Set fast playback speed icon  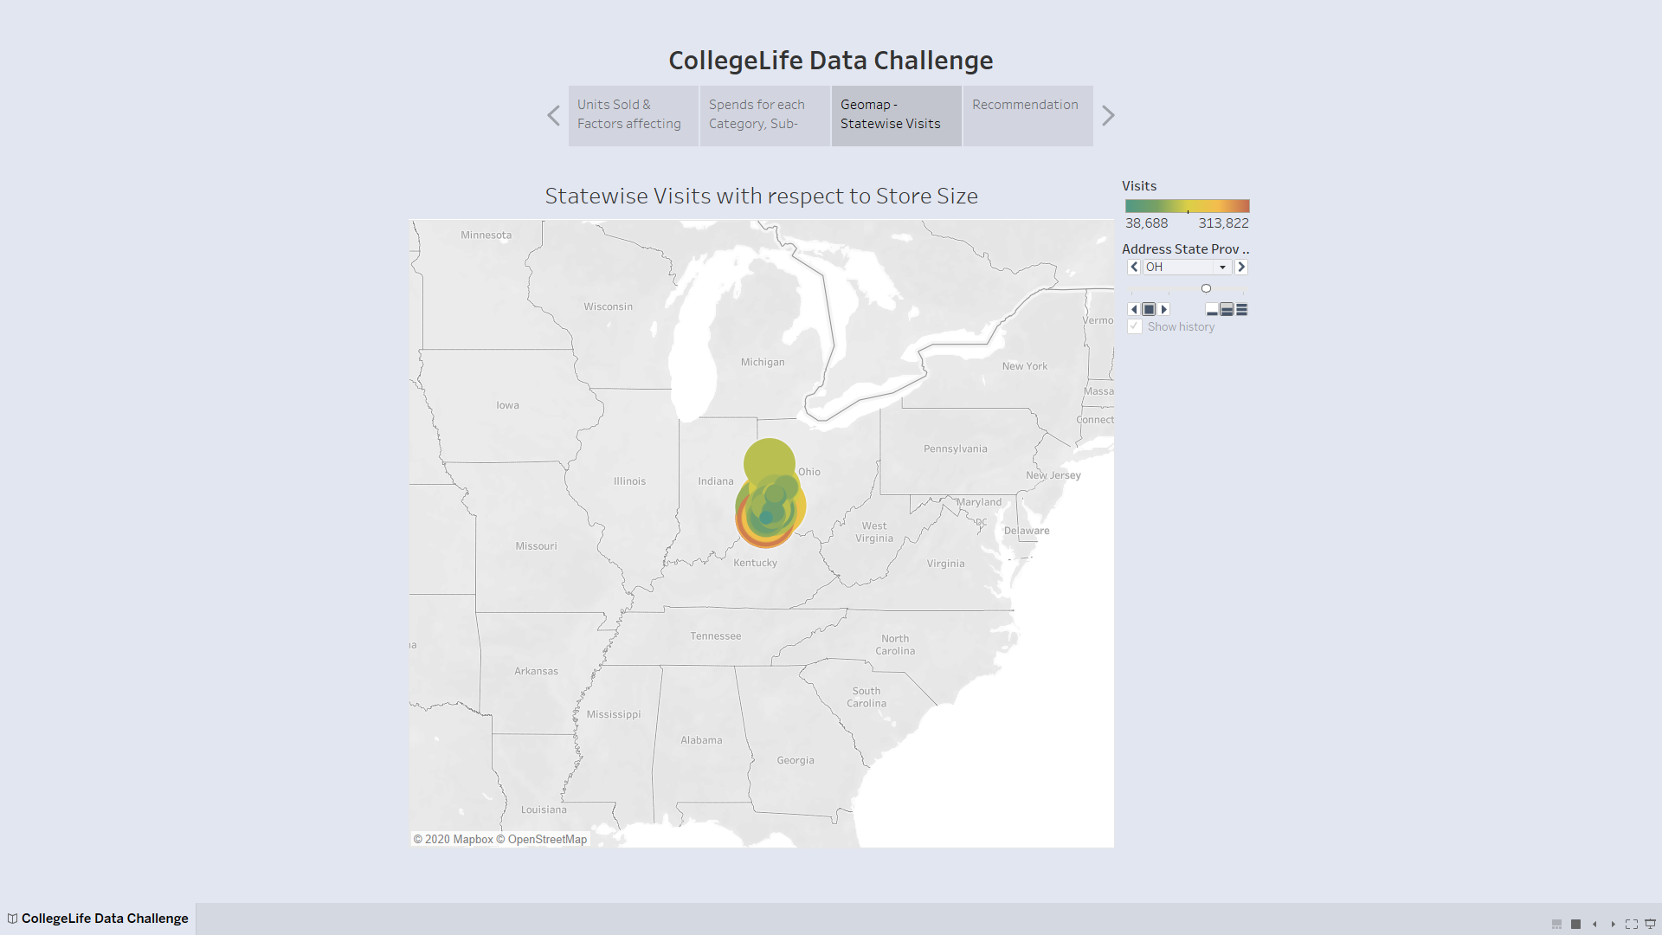coord(1241,309)
